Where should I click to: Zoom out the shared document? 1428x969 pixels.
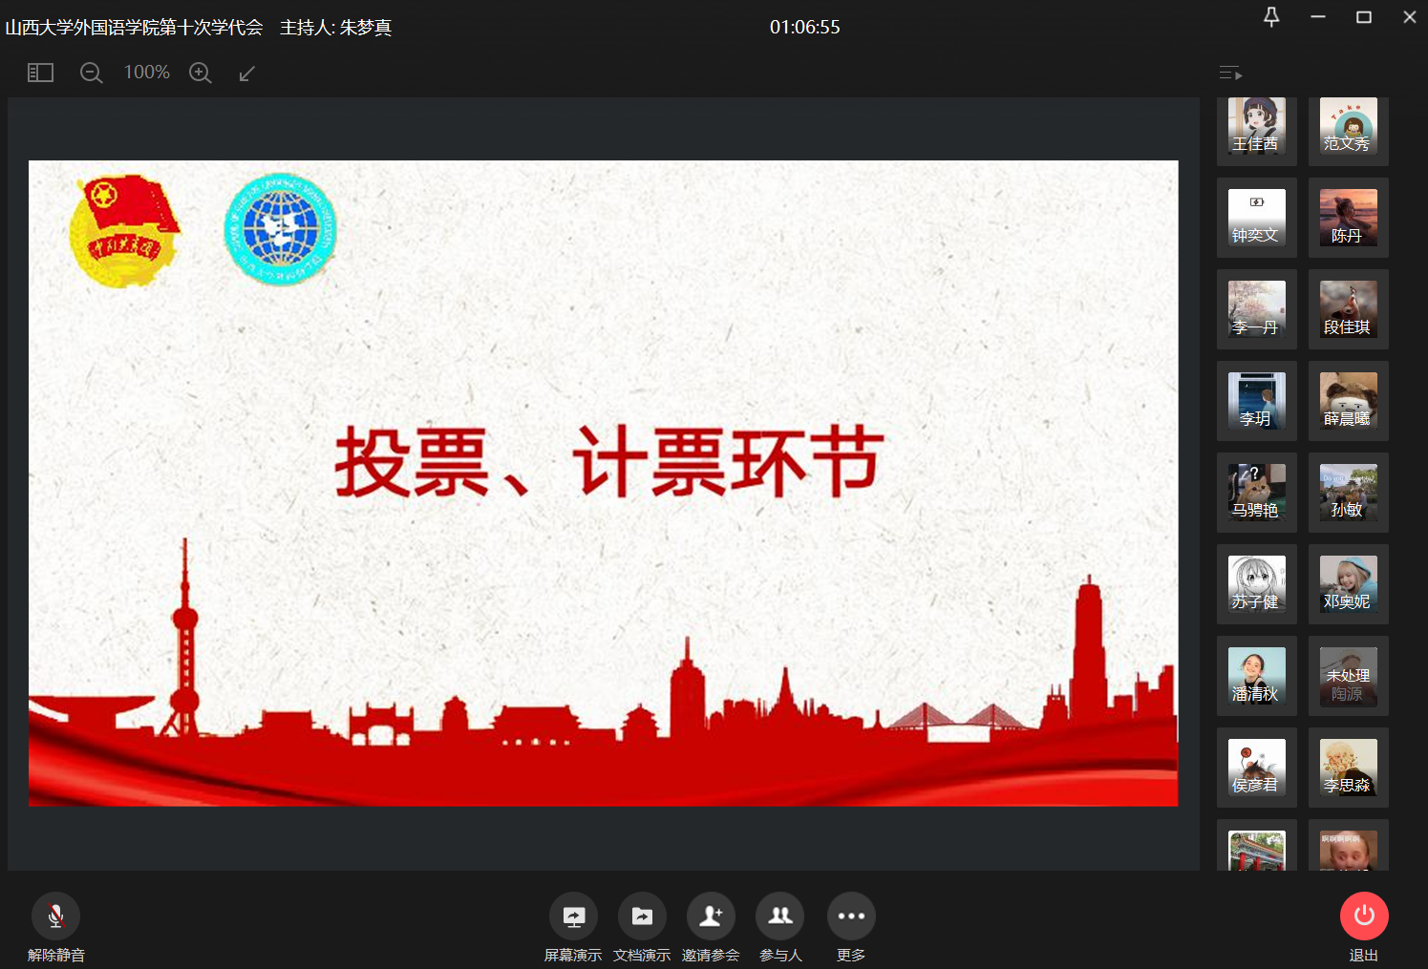point(91,73)
